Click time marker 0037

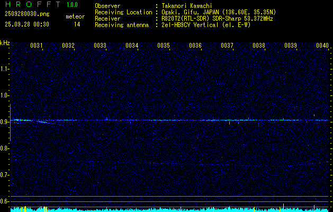[x=227, y=46]
